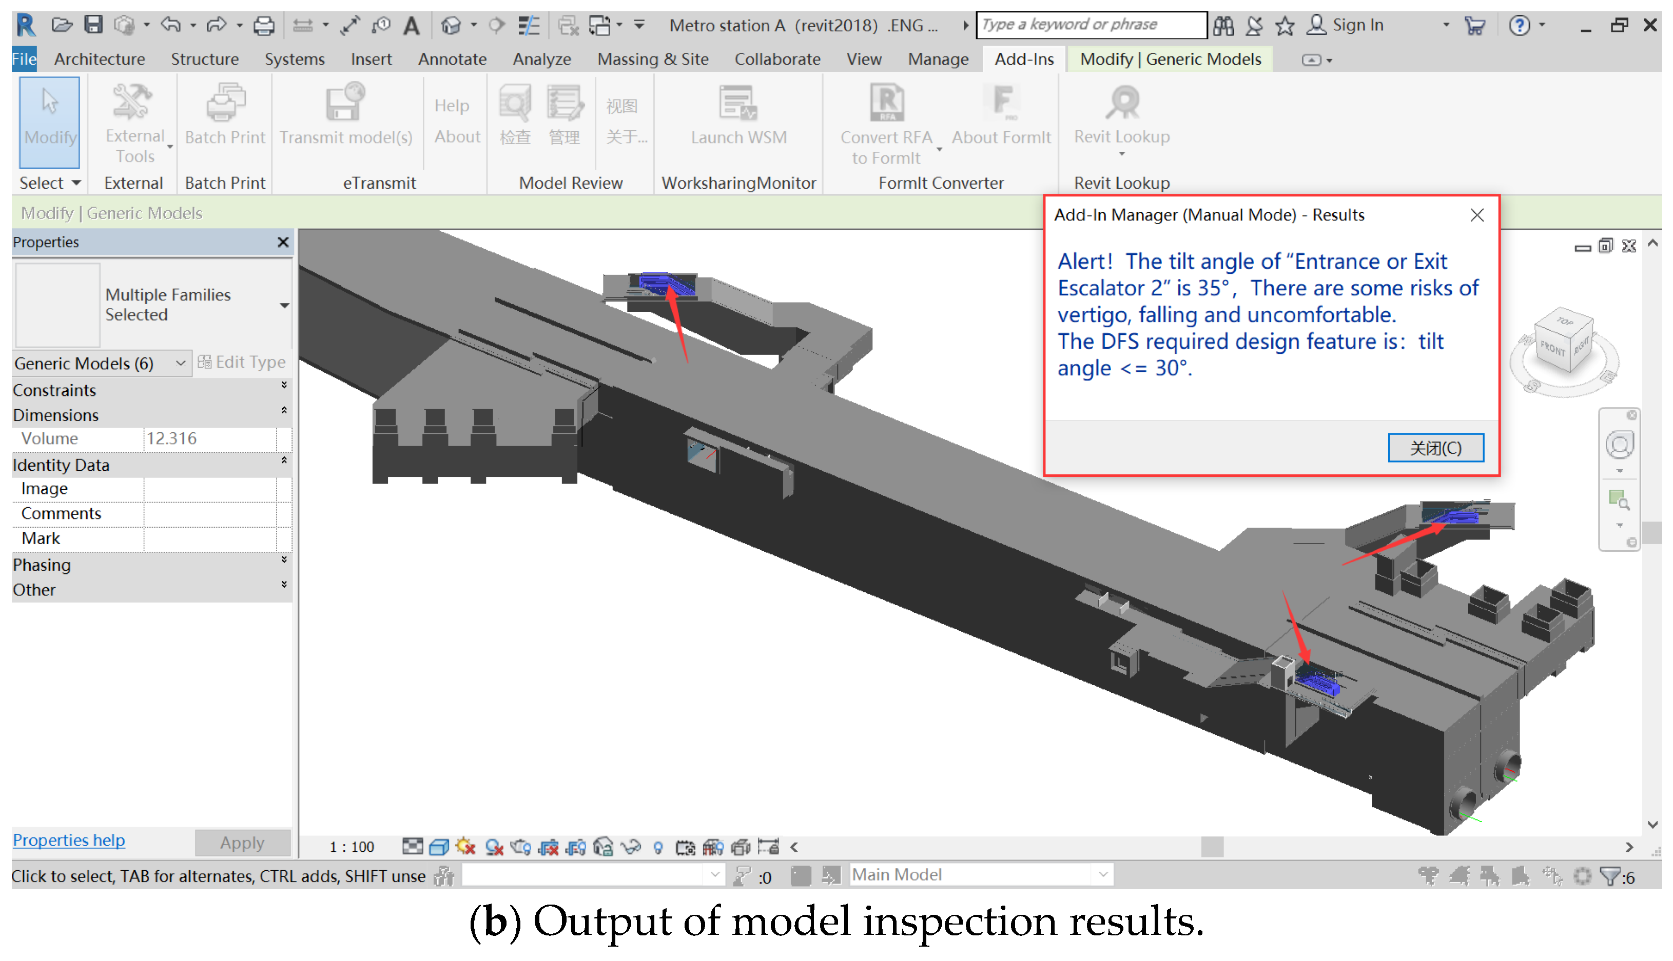Toggle the Sun Path off icon
The height and width of the screenshot is (961, 1673).
(465, 847)
